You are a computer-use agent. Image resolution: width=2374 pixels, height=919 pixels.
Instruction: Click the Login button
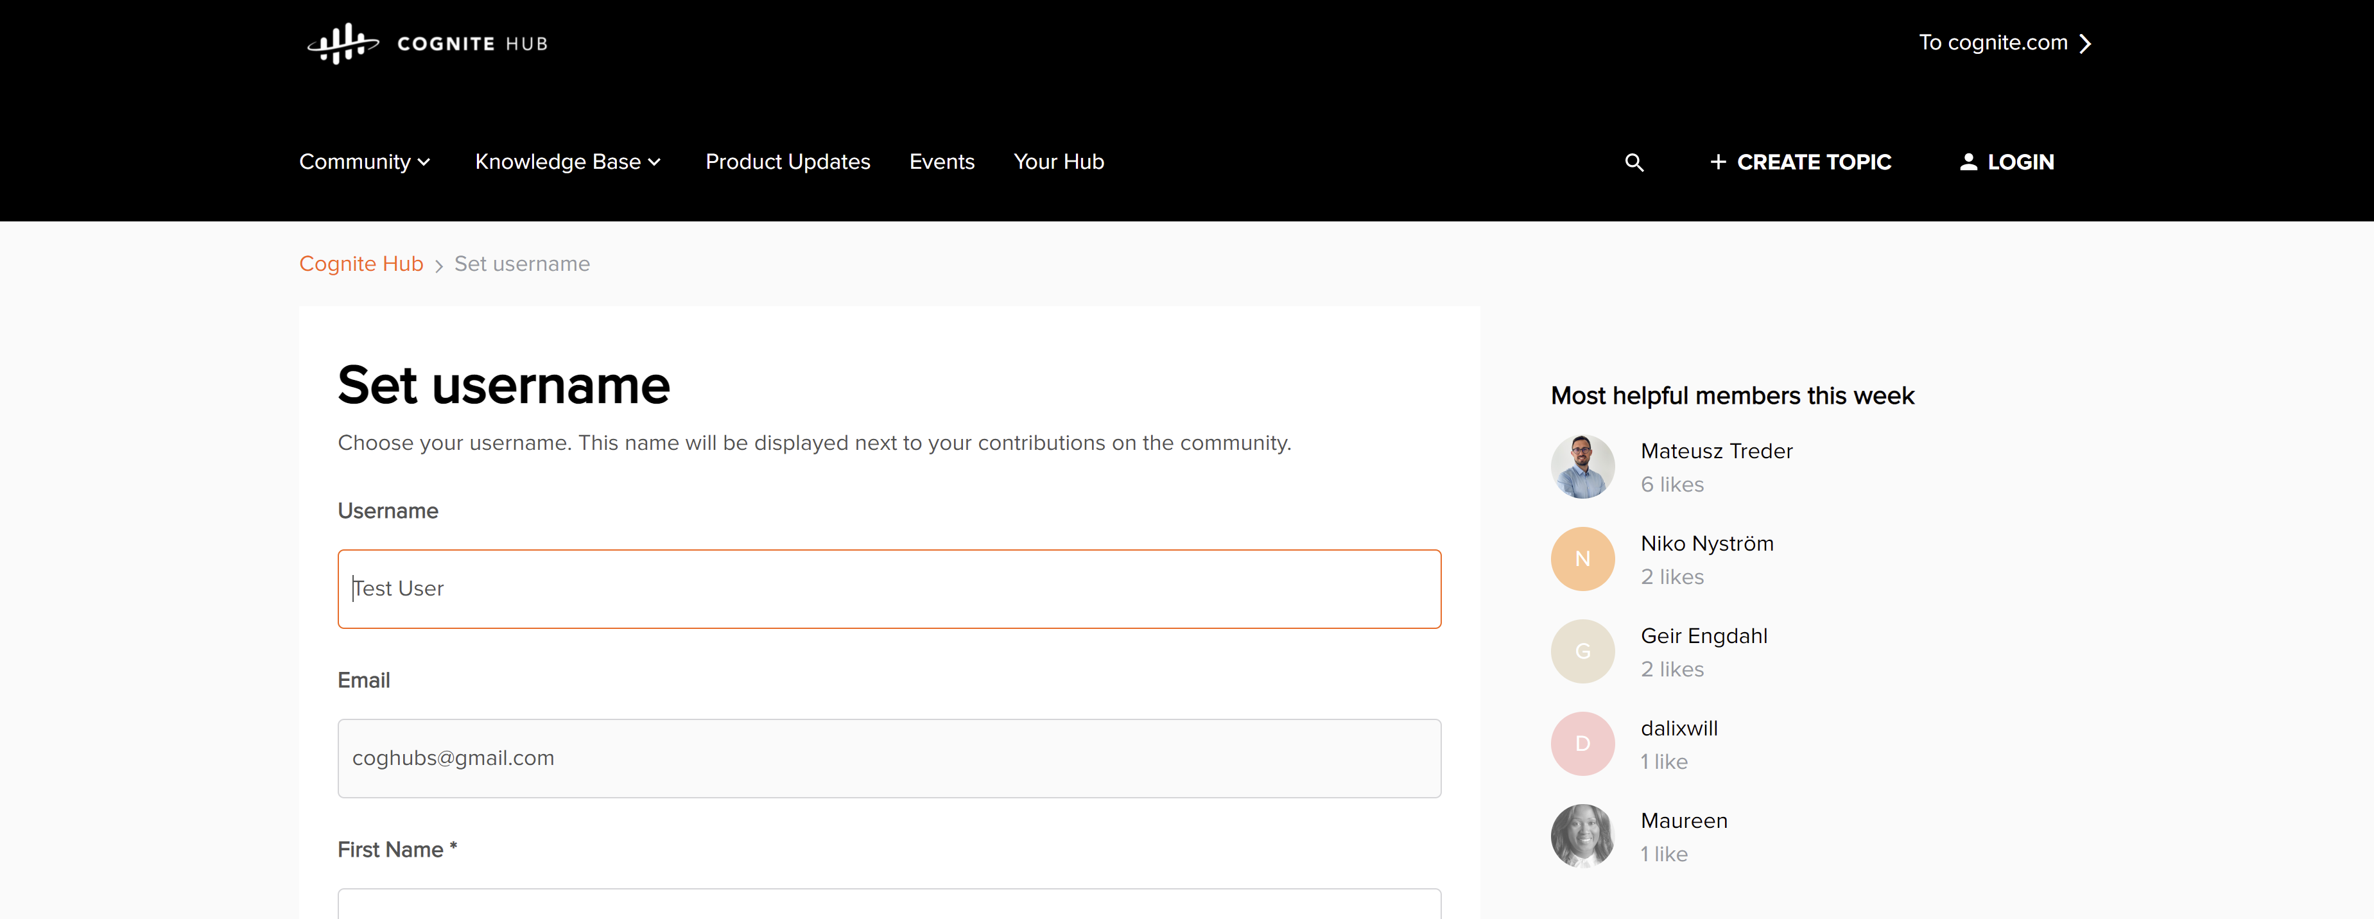coord(2006,162)
